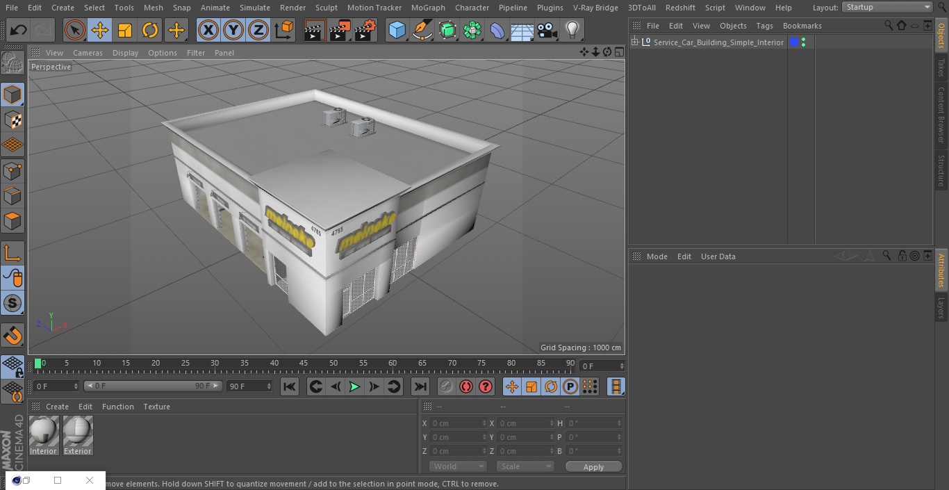Open the Bend deformer icon

pyautogui.click(x=497, y=30)
